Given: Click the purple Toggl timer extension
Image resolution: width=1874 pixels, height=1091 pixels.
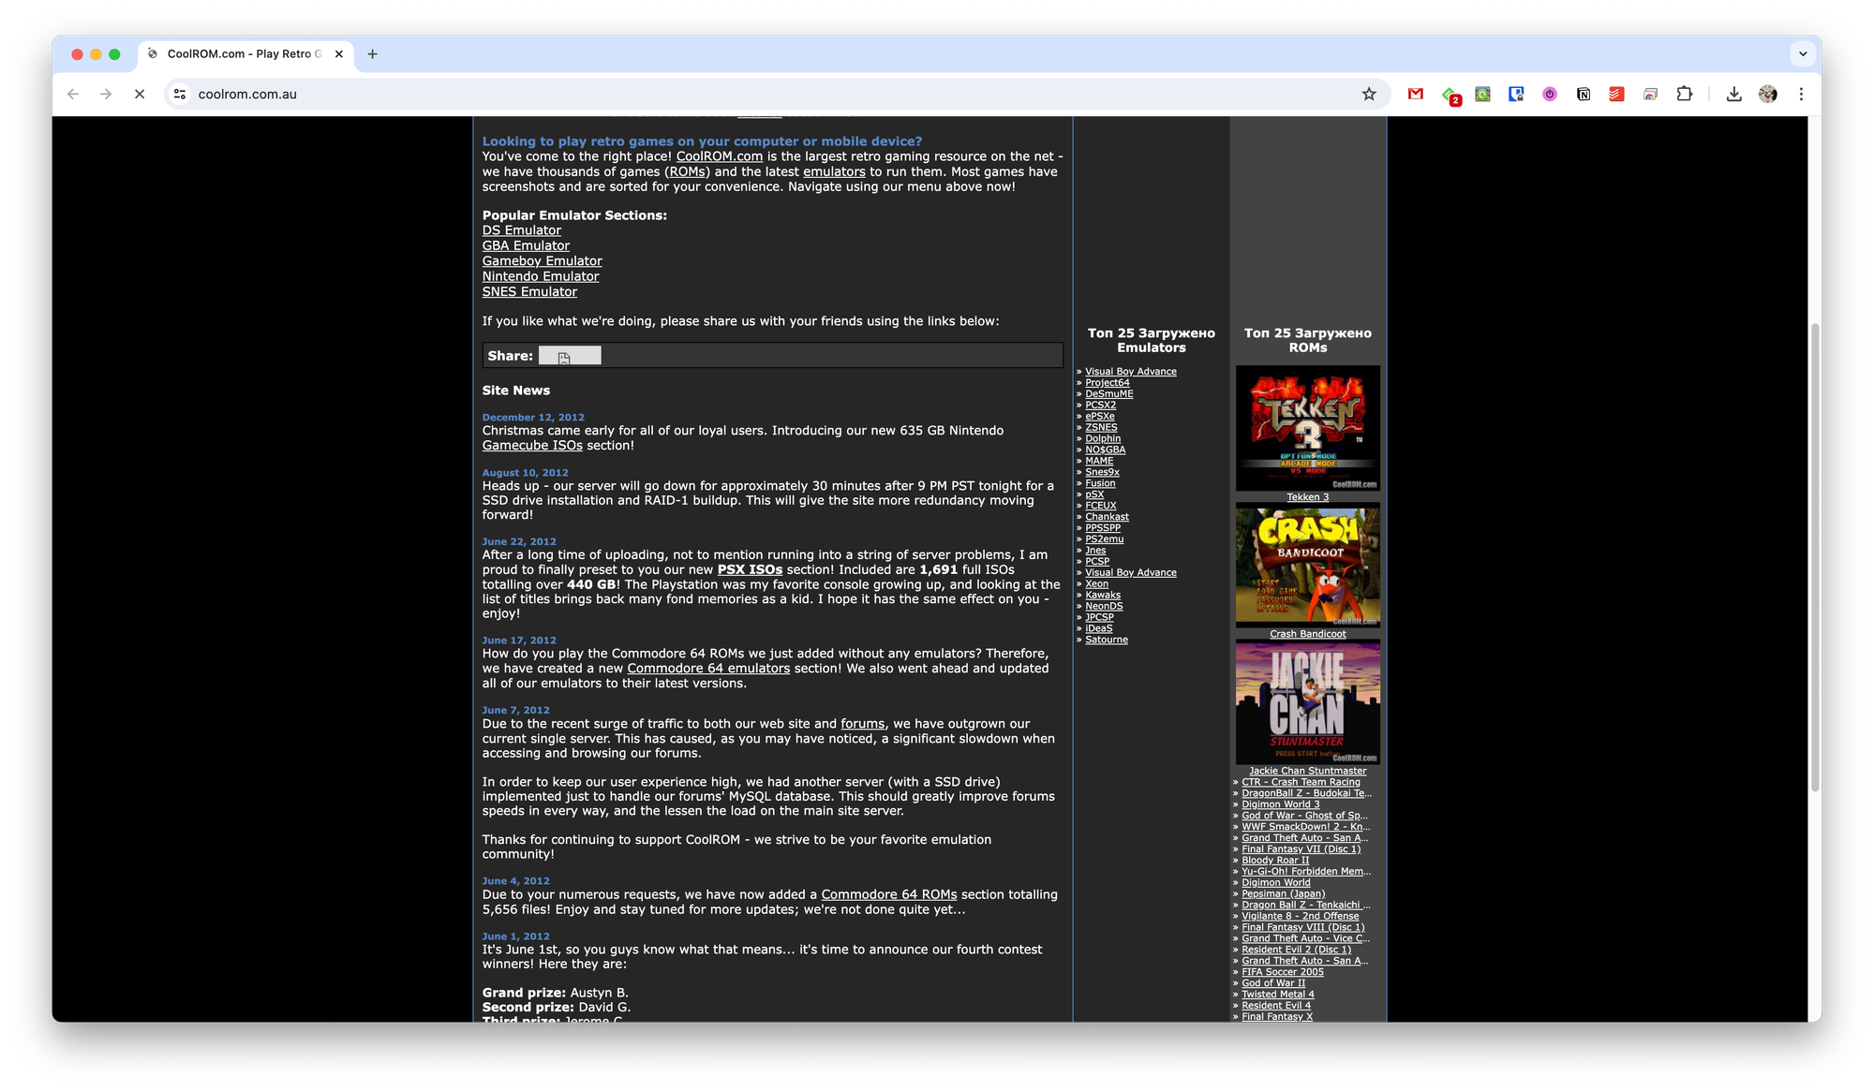Looking at the screenshot, I should pyautogui.click(x=1549, y=94).
